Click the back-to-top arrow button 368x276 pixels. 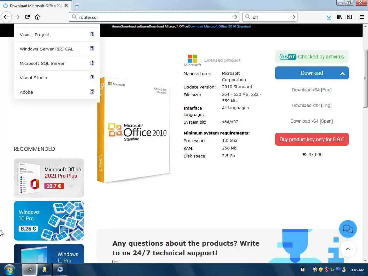tap(348, 249)
